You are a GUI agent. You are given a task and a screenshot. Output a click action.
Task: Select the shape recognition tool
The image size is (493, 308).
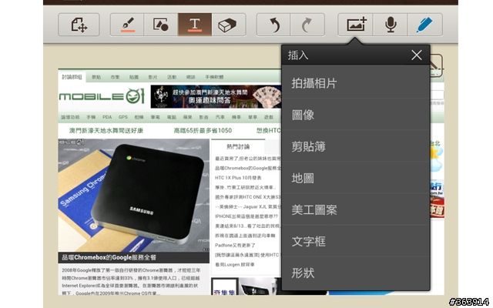[161, 25]
